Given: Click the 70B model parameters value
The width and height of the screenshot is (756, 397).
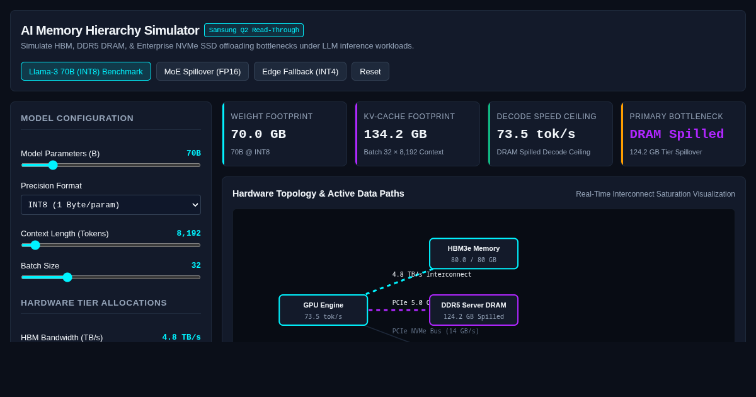Looking at the screenshot, I should (x=193, y=153).
